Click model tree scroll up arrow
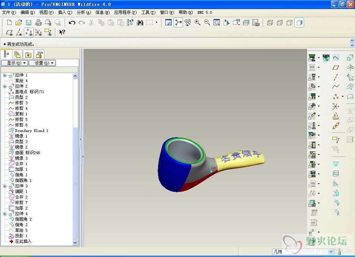Viewport: 355px width, 257px height. [75, 76]
